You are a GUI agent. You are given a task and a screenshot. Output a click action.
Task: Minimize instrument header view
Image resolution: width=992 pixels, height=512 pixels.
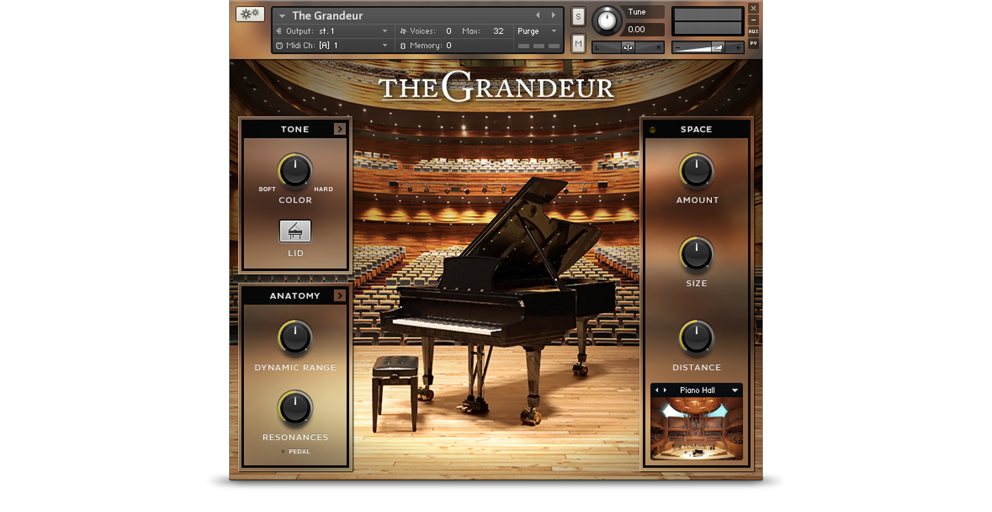tap(753, 20)
